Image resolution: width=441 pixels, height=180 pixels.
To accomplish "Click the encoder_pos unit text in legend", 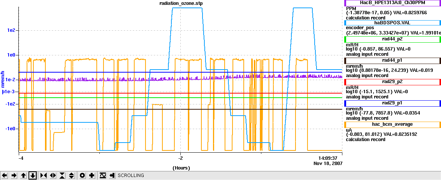I will pyautogui.click(x=360, y=28).
